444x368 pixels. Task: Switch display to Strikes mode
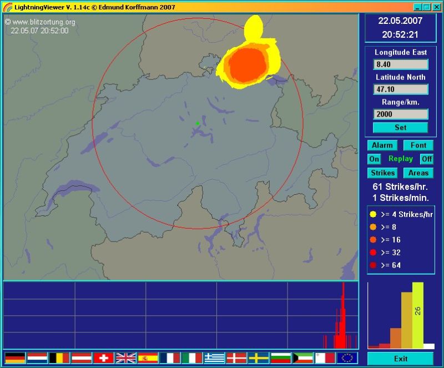[x=382, y=173]
